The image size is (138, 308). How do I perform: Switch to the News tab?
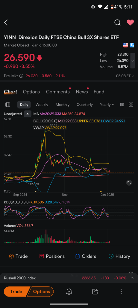[81, 92]
